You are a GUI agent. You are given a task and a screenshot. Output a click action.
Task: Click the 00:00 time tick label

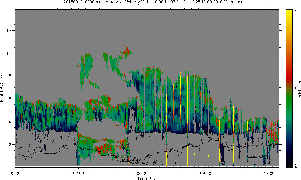tap(15, 173)
